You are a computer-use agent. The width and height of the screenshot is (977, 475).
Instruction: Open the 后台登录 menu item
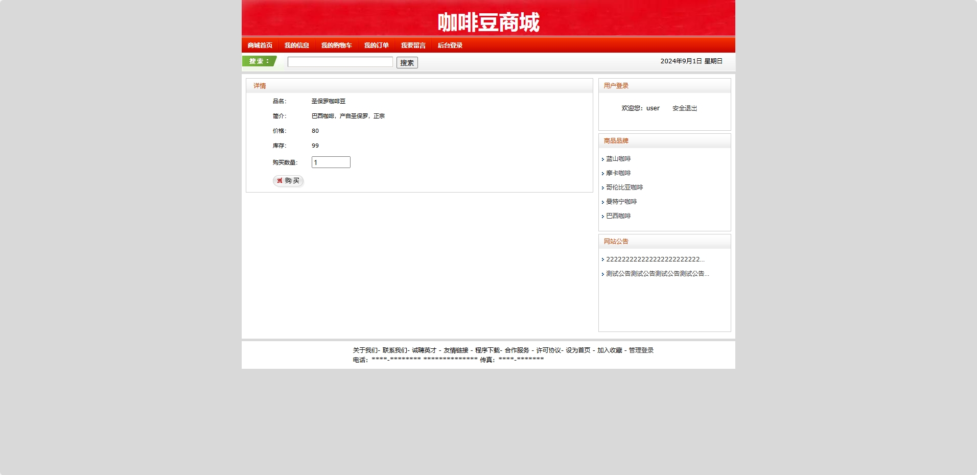[449, 45]
